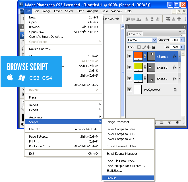Click Shape 4 vector mask thumbnail
This screenshot has height=182, width=188.
point(151,56)
